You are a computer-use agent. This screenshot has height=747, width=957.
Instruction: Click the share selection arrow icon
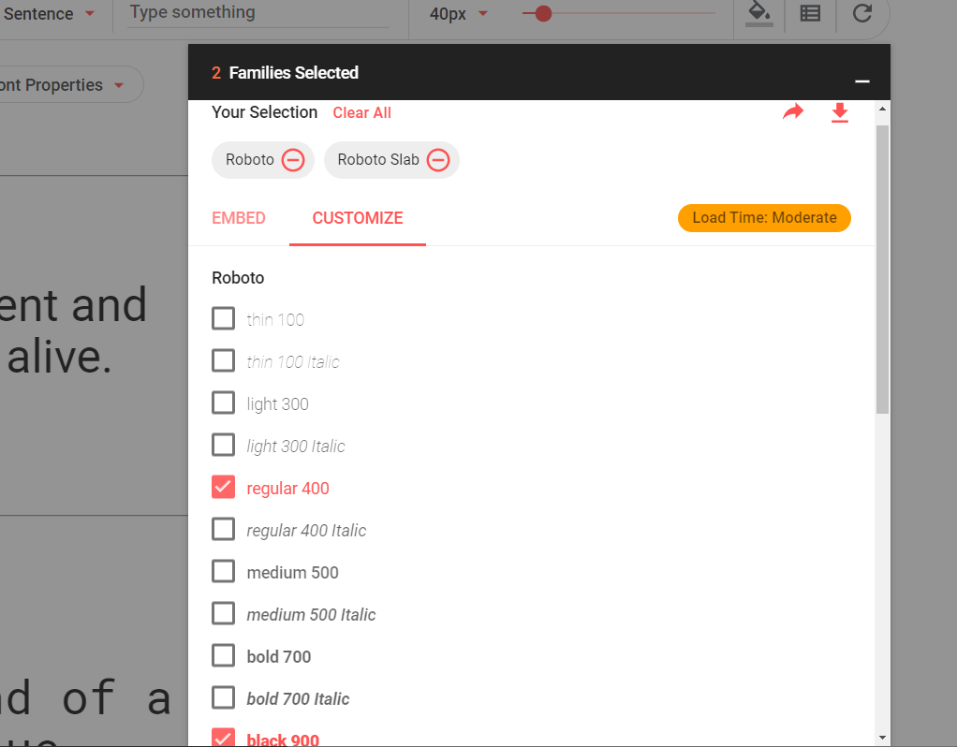tap(793, 111)
